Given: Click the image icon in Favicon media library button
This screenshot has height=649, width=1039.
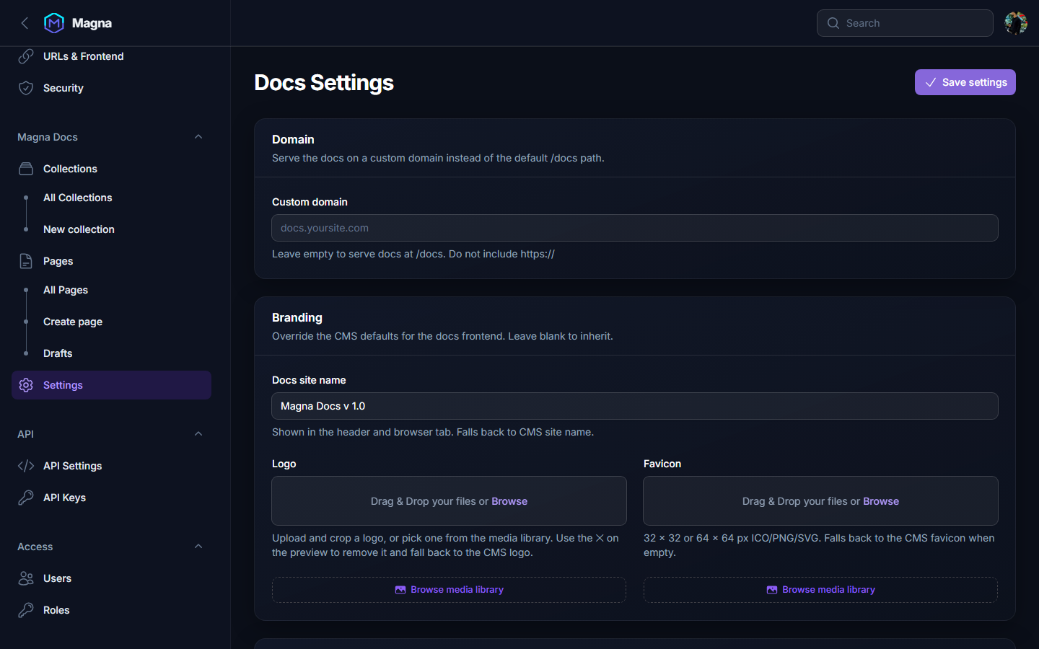Looking at the screenshot, I should (772, 590).
